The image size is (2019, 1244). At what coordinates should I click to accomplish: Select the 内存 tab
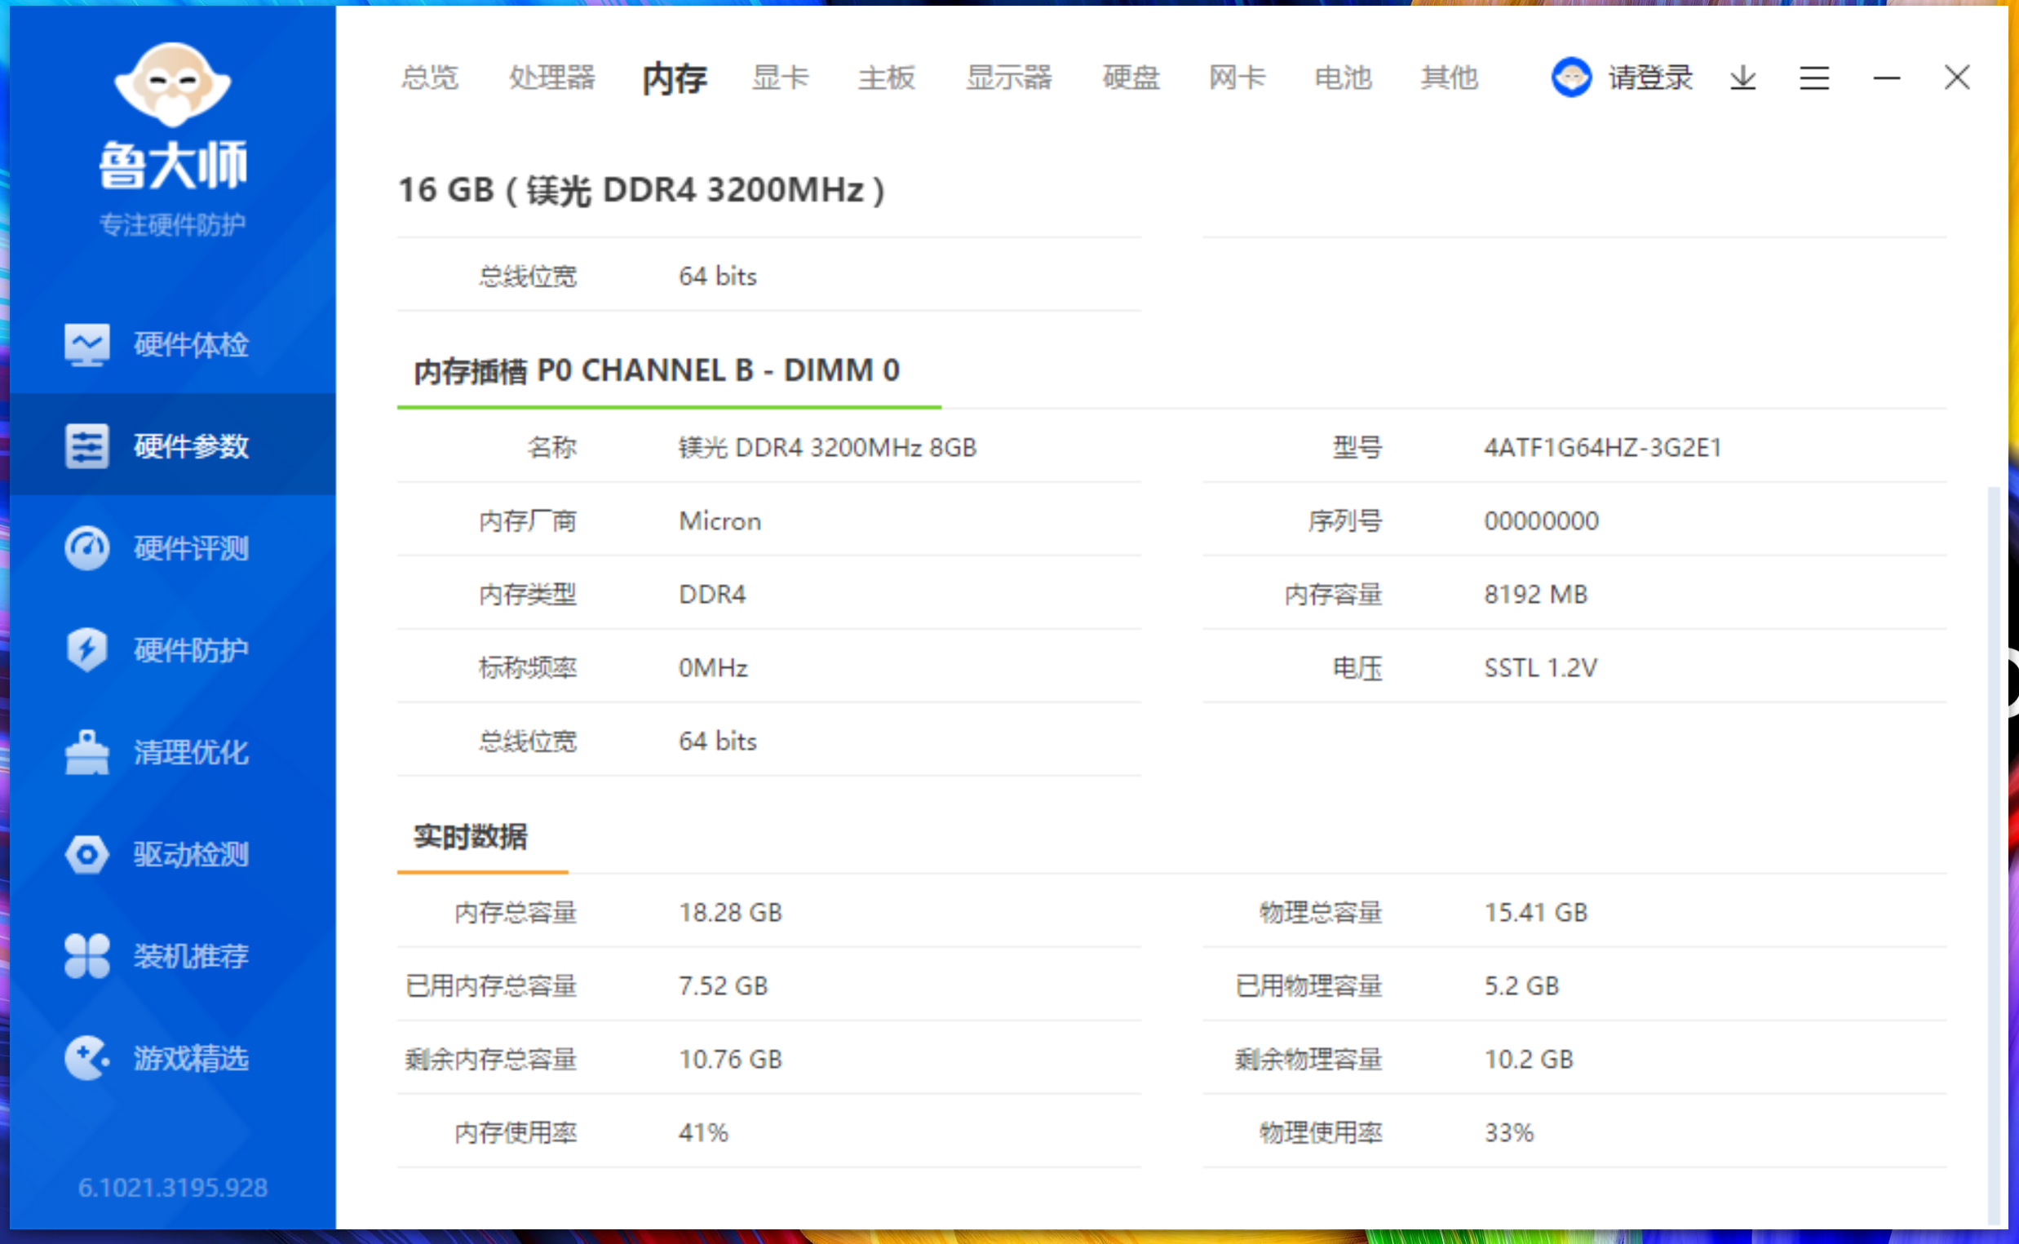coord(674,78)
